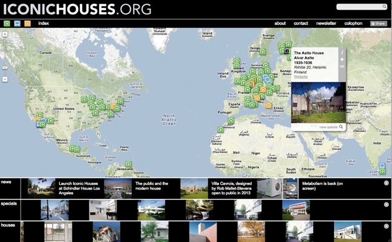Collapse the houses row
This screenshot has width=392, height=242.
(386, 226)
